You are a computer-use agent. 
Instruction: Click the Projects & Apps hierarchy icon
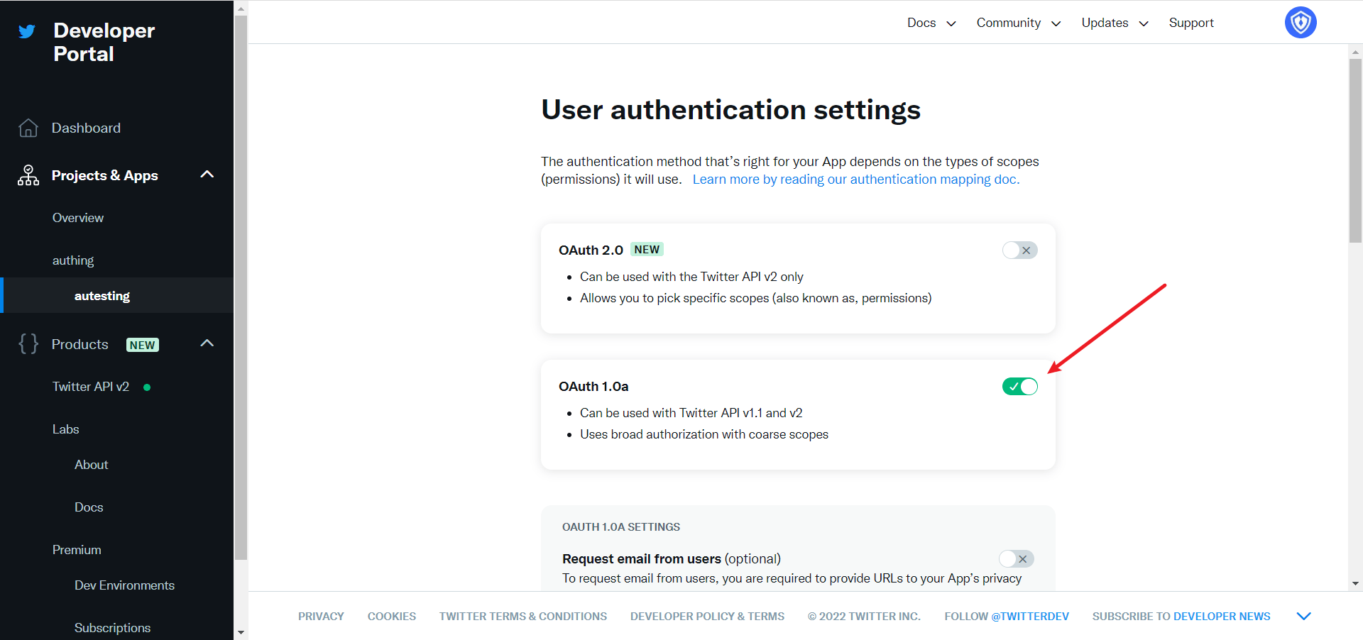click(28, 175)
